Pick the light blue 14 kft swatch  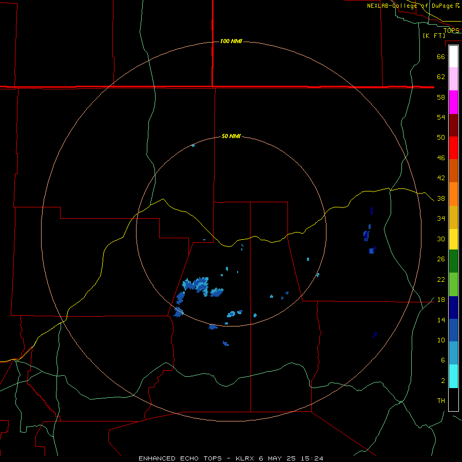tap(453, 353)
